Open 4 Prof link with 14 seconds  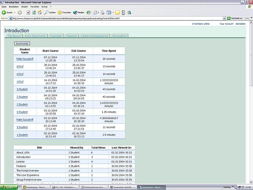20,74
